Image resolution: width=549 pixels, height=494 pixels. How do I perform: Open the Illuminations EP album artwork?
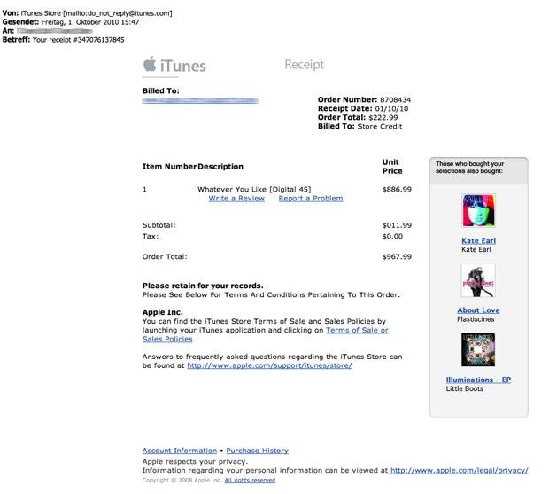click(478, 350)
